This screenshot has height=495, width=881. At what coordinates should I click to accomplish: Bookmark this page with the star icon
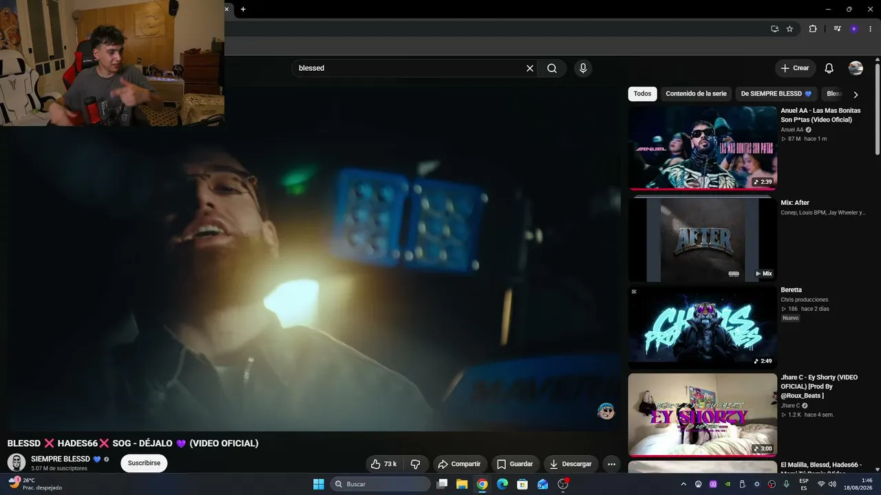coord(789,29)
